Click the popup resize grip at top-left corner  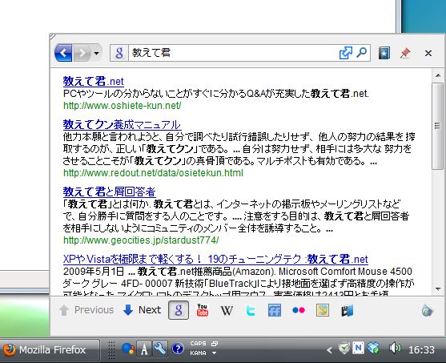pos(53,36)
